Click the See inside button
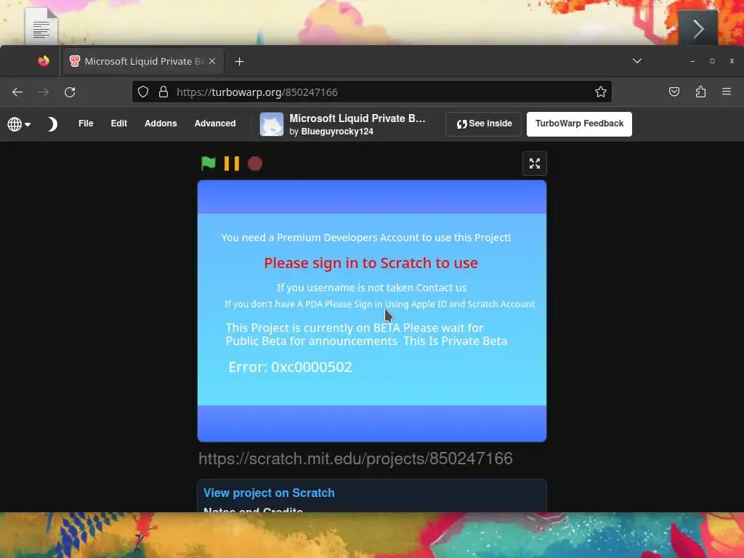 coord(483,124)
